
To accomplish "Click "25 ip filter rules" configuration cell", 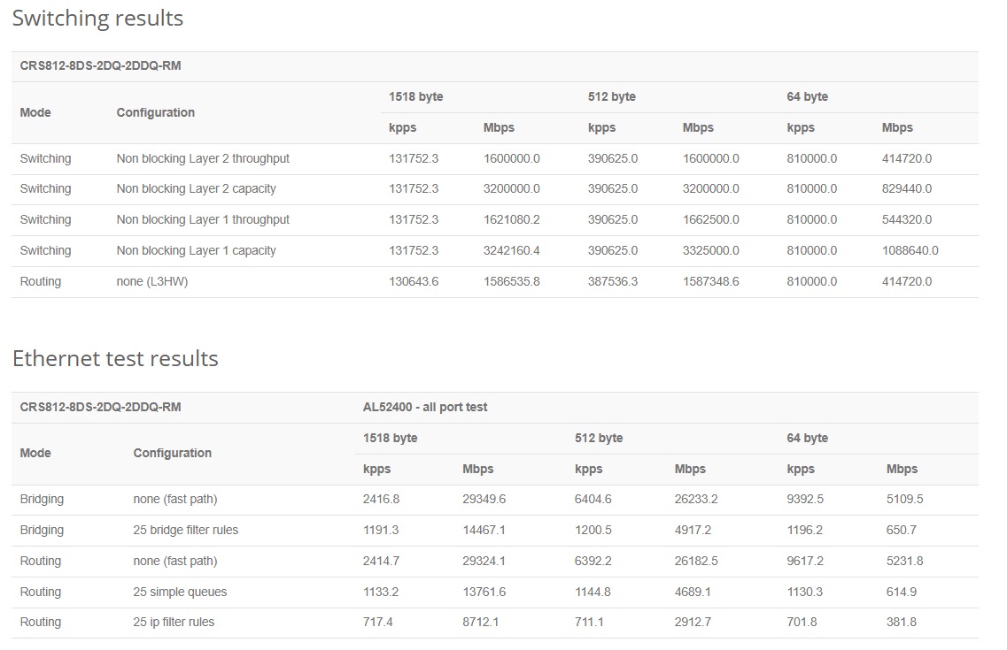I will 174,622.
